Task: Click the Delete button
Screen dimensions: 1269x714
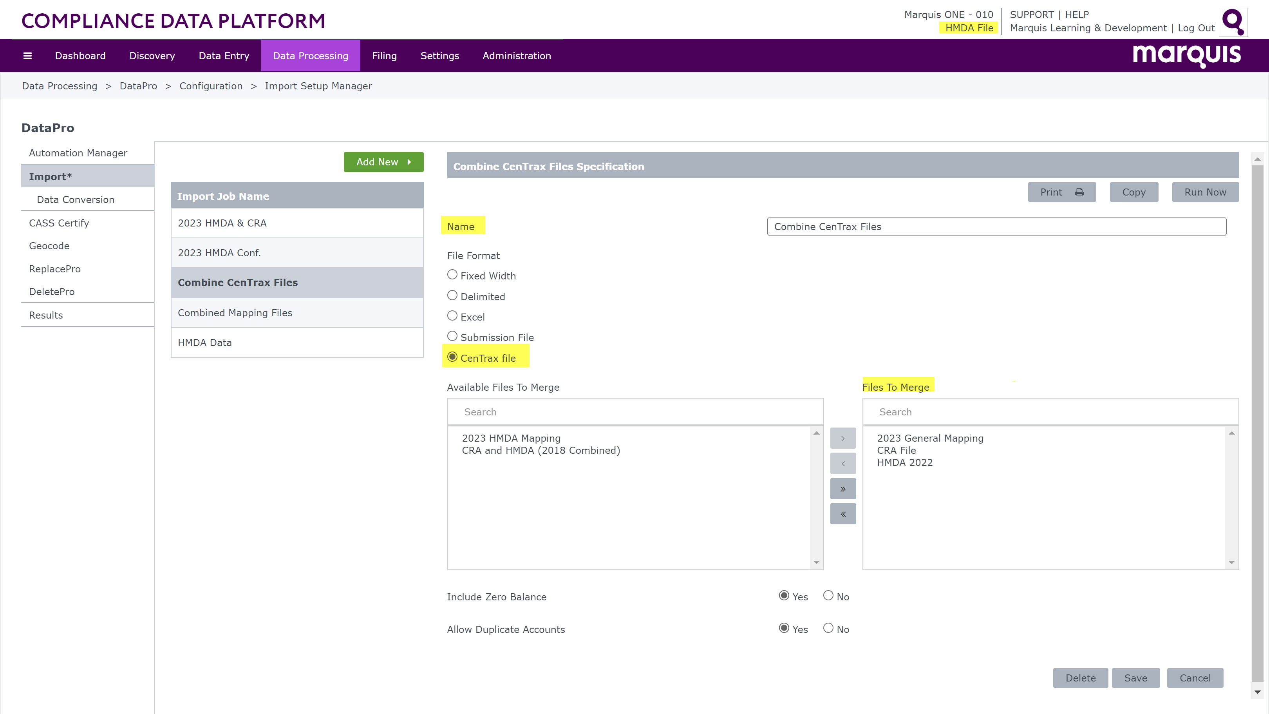Action: [x=1080, y=678]
